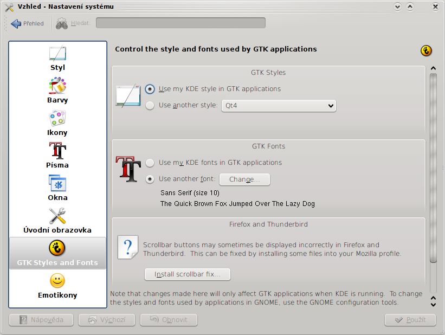The height and width of the screenshot is (335, 445).
Task: Click scrollbar up arrow above panel
Action: (x=433, y=68)
